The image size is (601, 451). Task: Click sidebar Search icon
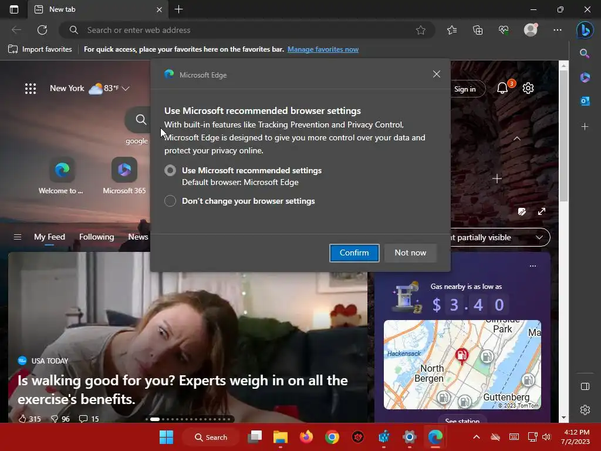585,53
